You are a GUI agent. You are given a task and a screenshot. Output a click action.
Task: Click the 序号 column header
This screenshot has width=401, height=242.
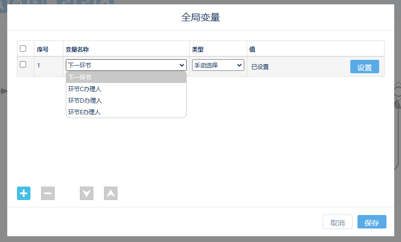pos(43,49)
